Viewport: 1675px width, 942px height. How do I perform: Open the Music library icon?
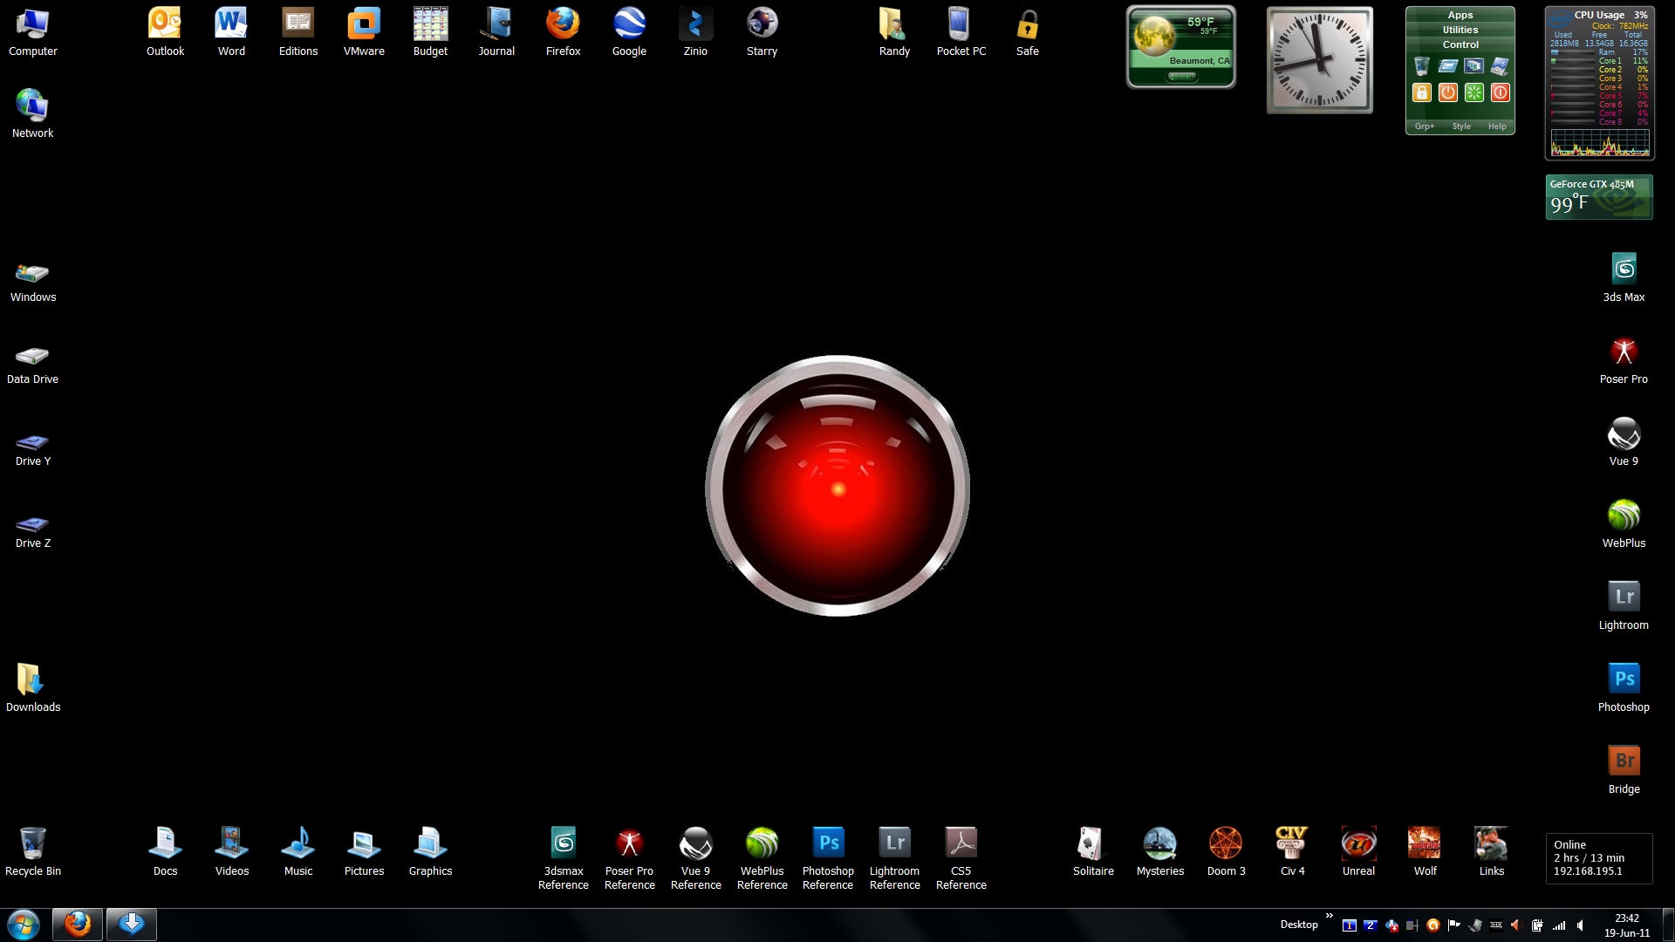click(x=297, y=852)
